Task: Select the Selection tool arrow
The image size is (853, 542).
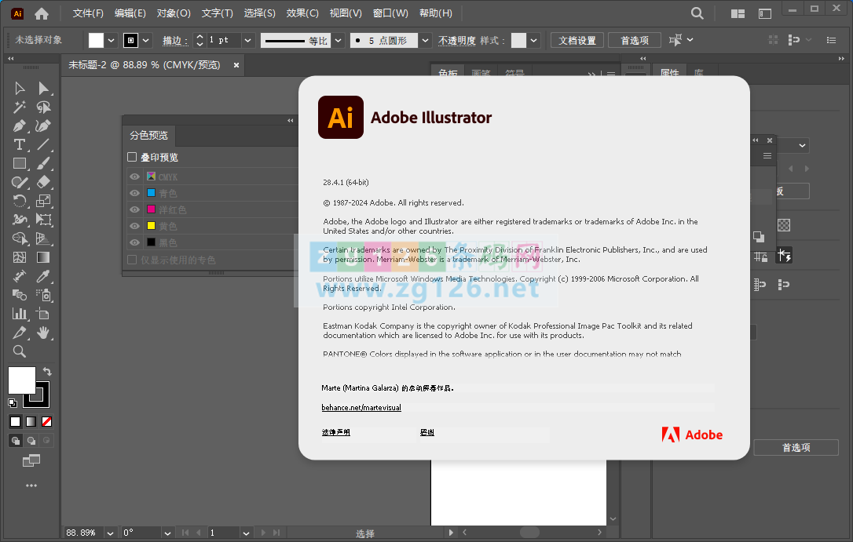Action: point(20,89)
